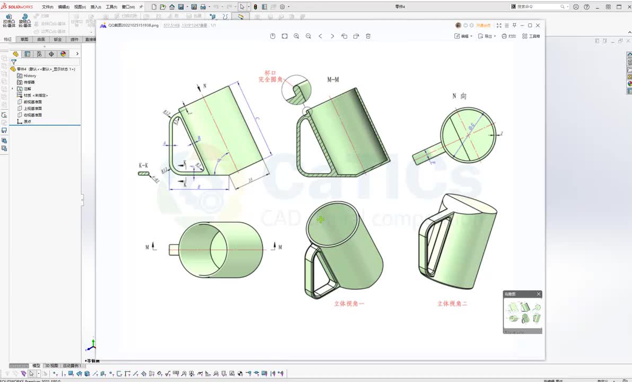This screenshot has width=632, height=382.
Task: Save the part with the floppy disk icon
Action: coord(181,7)
